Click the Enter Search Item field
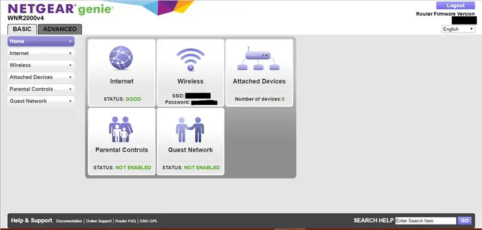Viewport: 482px width, 230px height. 426,221
